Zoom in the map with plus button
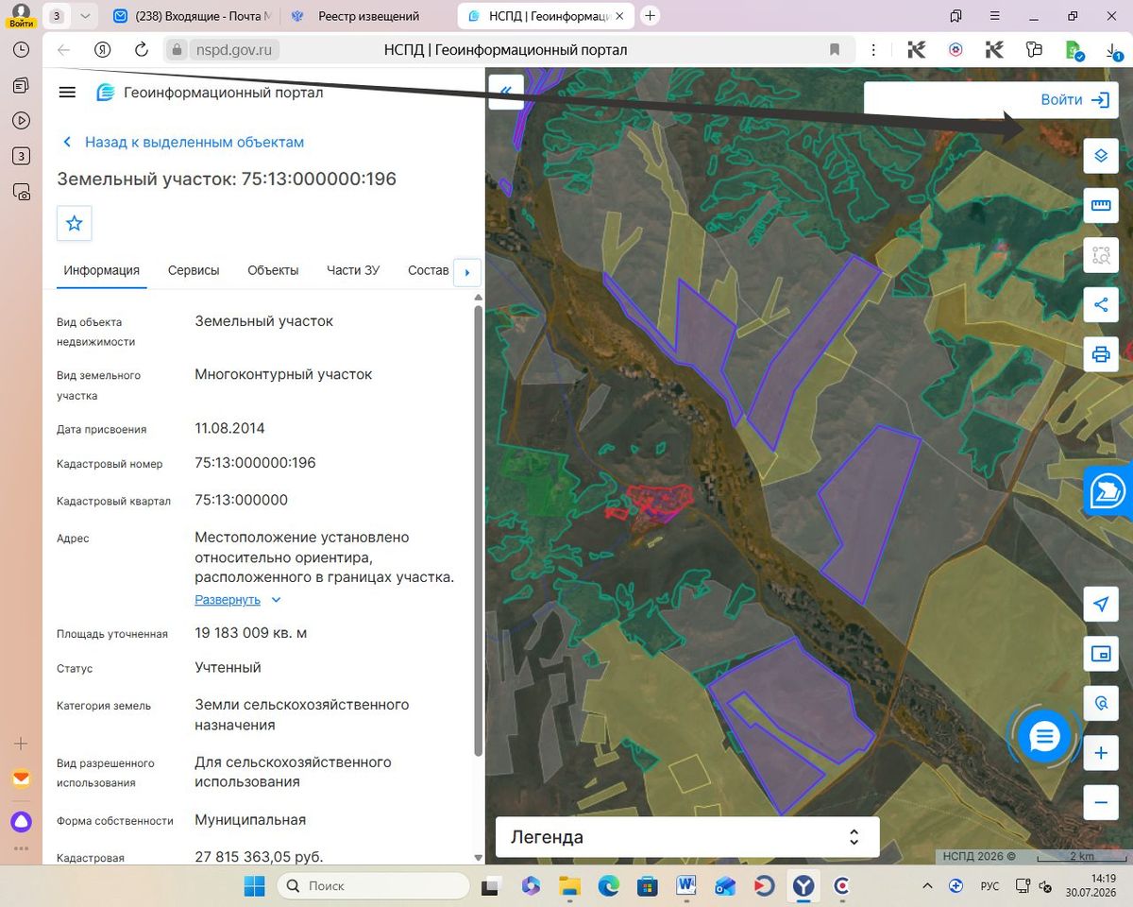Screen dimensions: 1133x907 [1101, 753]
